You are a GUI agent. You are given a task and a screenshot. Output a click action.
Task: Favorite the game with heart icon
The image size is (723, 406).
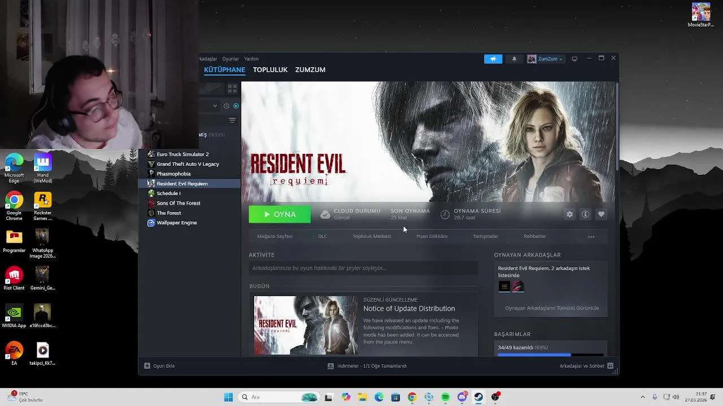pyautogui.click(x=601, y=214)
